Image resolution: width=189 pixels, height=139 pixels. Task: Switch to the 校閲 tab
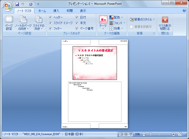pyautogui.click(x=70, y=11)
